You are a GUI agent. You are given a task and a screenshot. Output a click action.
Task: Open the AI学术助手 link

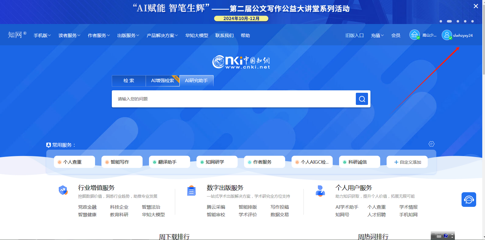347,207
